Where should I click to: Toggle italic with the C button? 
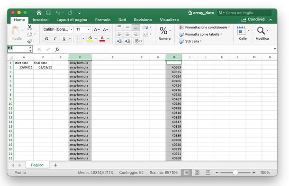tap(55, 39)
